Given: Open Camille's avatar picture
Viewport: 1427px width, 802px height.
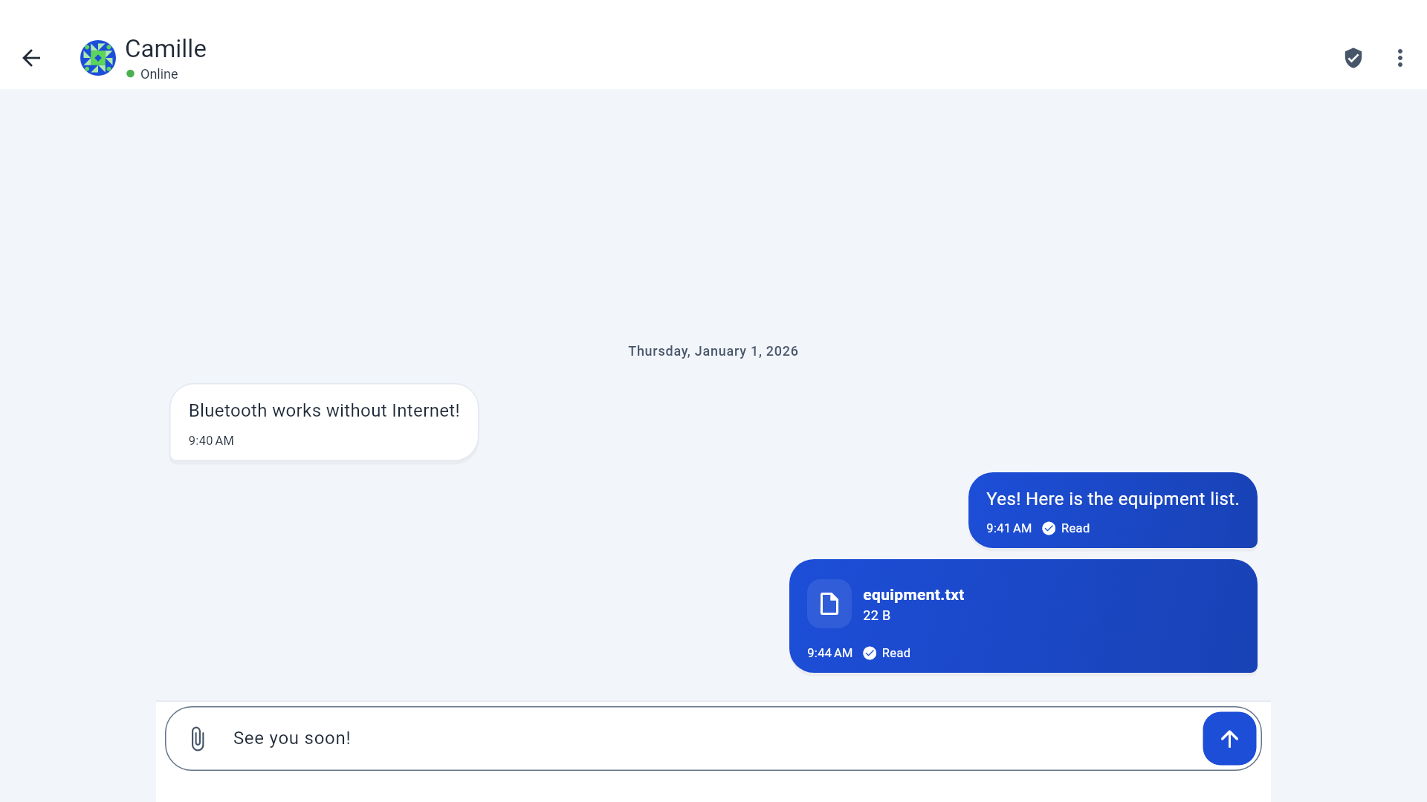Looking at the screenshot, I should tap(98, 58).
